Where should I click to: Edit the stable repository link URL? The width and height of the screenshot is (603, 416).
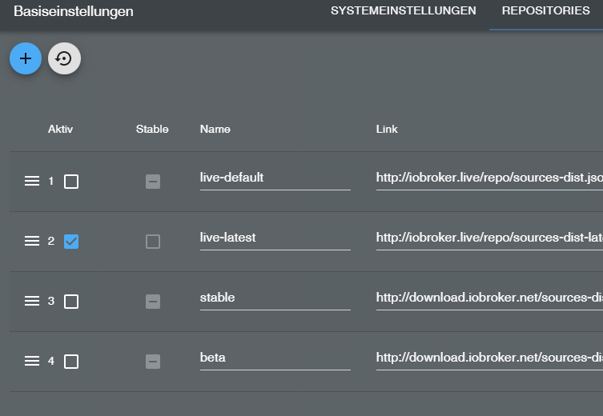(488, 298)
